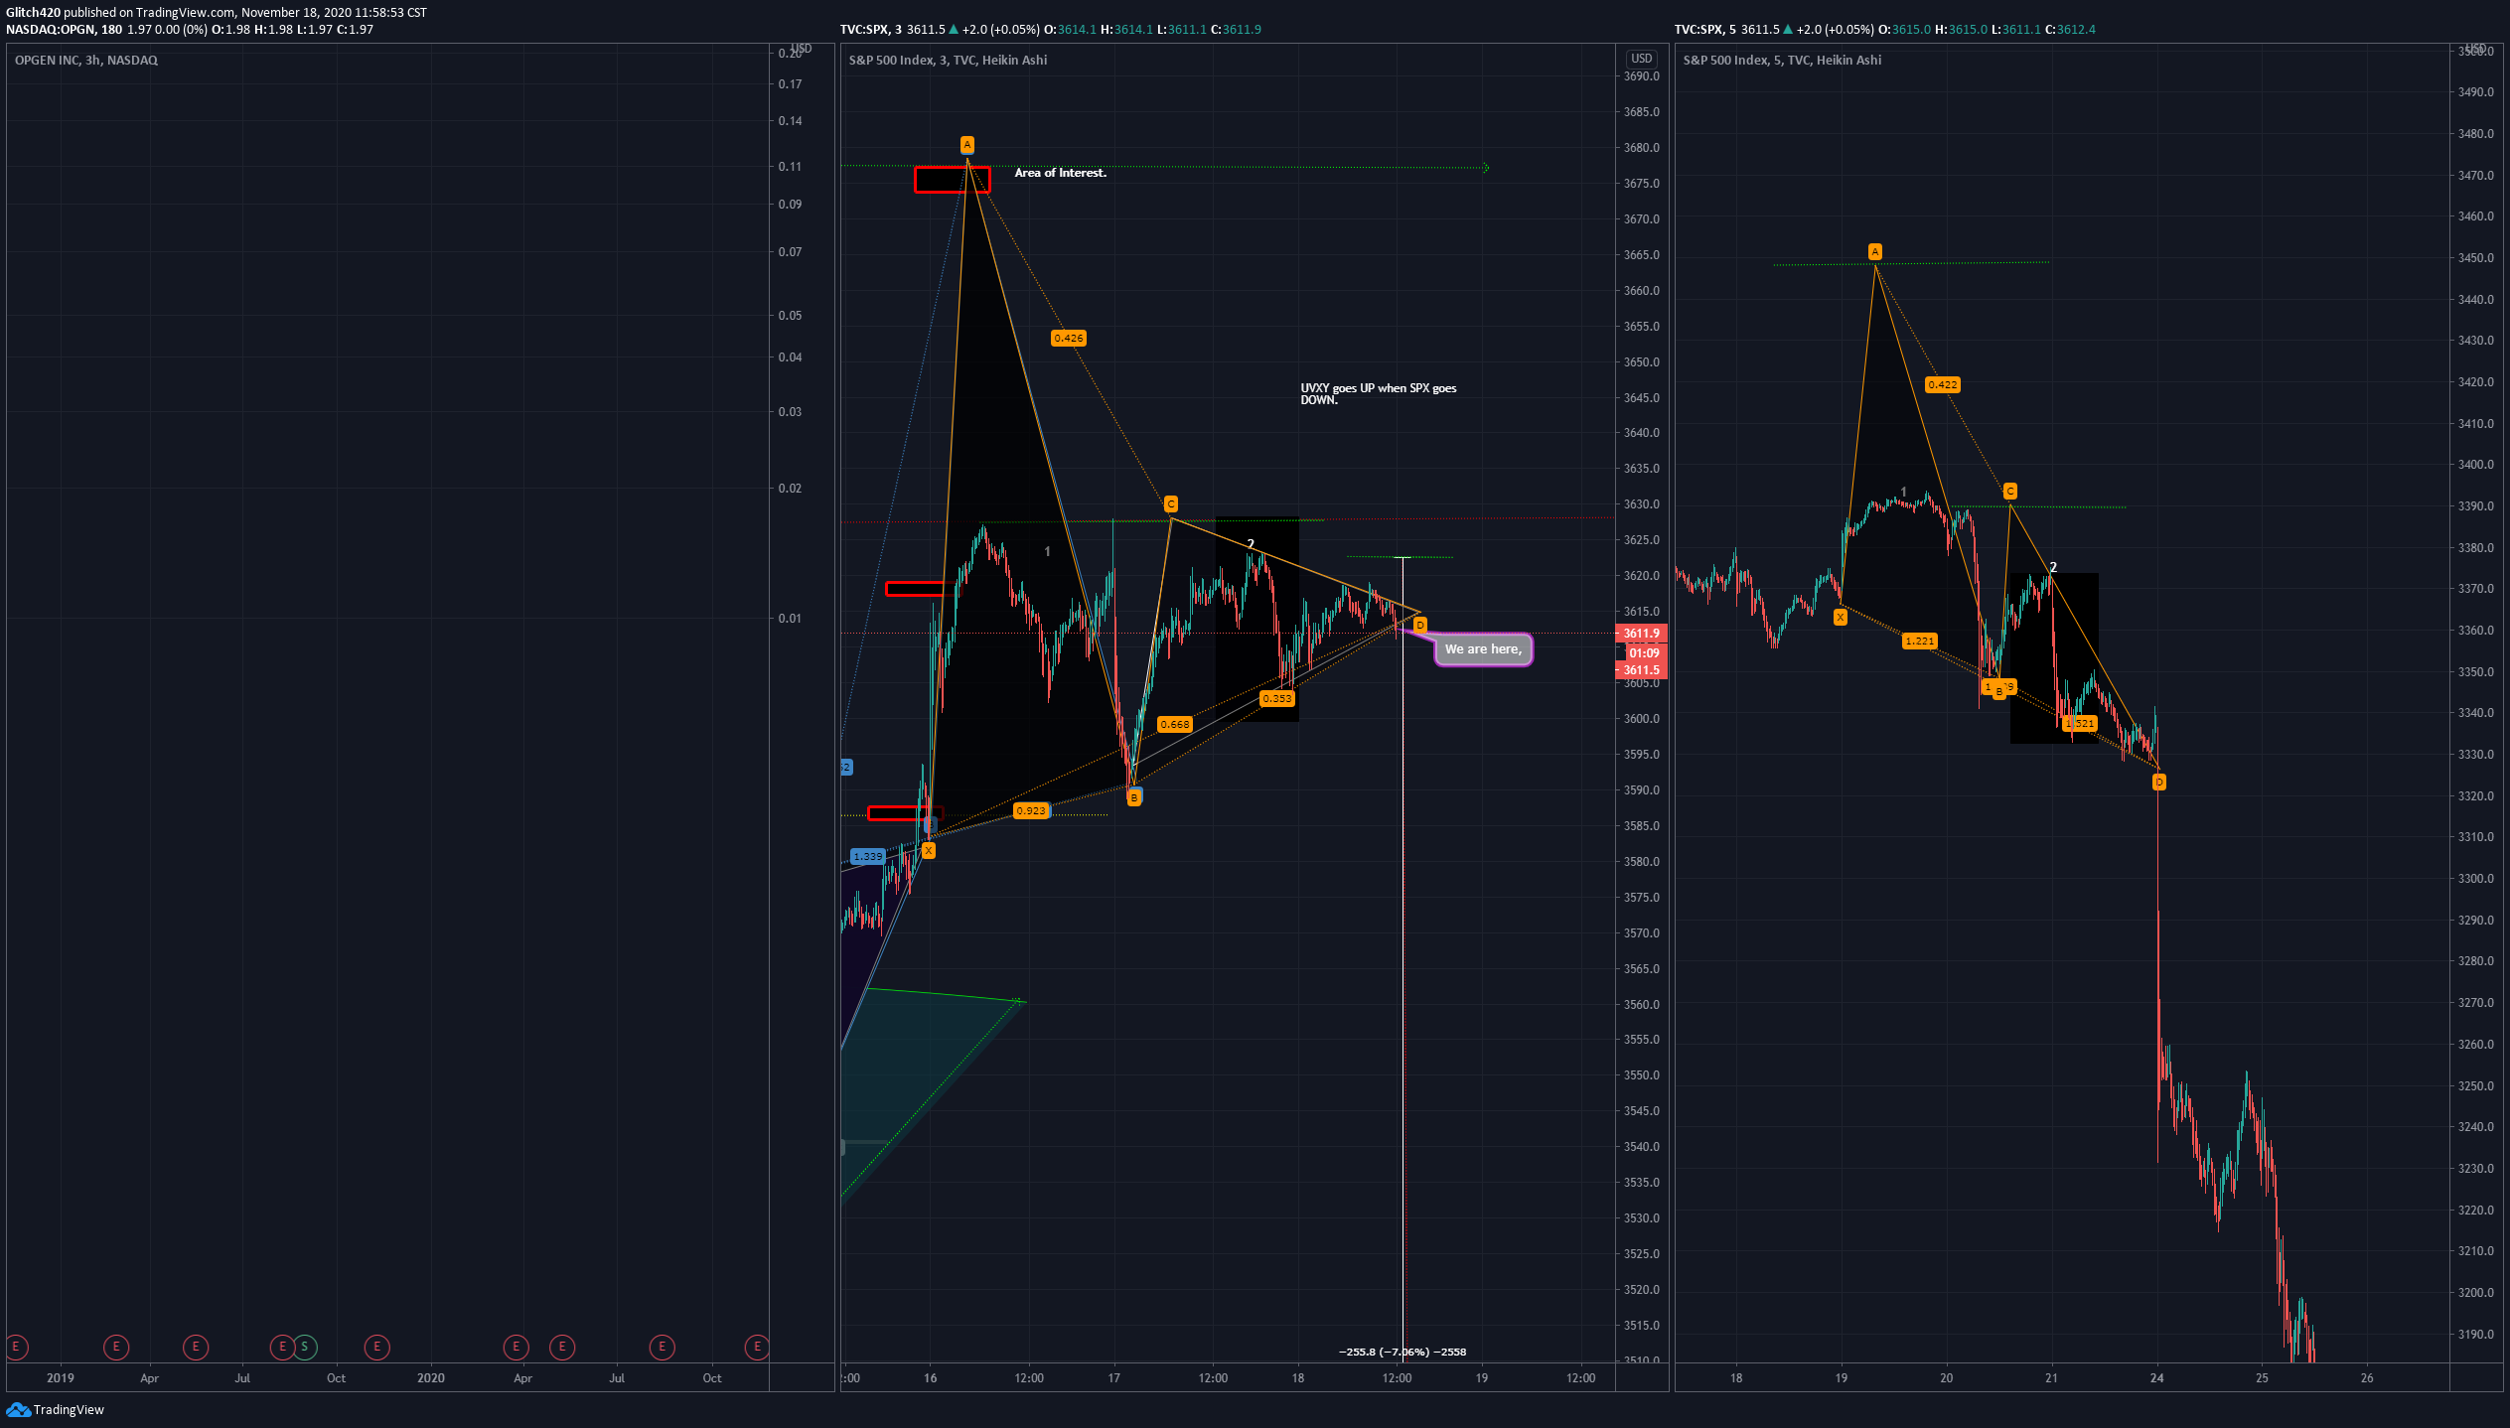2510x1428 pixels.
Task: Click the wave '2' label on the middle chart
Action: click(1251, 544)
